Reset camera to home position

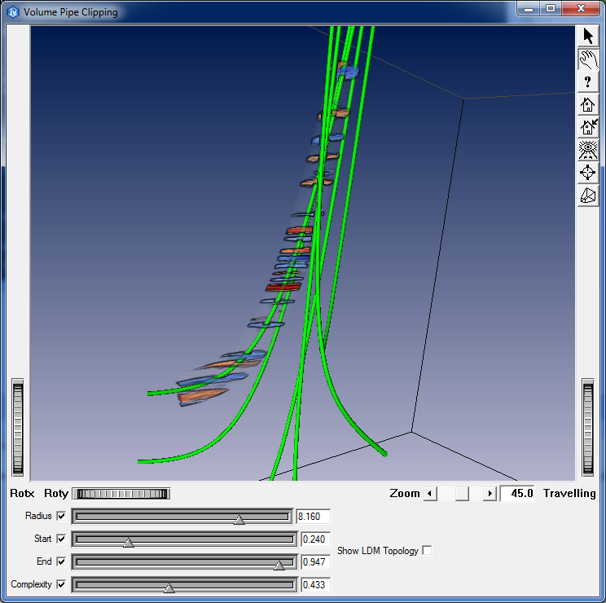tap(587, 104)
